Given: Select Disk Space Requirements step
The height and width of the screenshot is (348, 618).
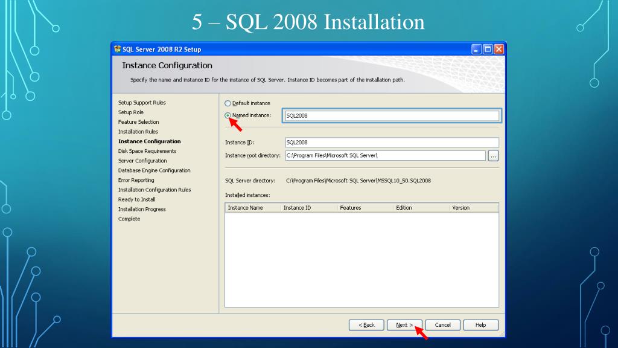Looking at the screenshot, I should tap(147, 151).
